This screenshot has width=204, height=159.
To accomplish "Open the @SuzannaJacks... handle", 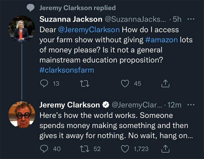I will point(135,19).
